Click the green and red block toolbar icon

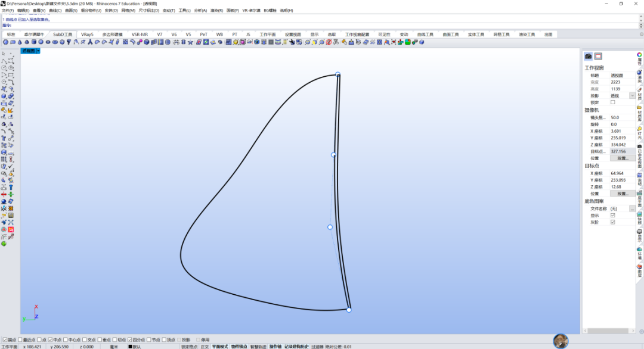click(408, 42)
